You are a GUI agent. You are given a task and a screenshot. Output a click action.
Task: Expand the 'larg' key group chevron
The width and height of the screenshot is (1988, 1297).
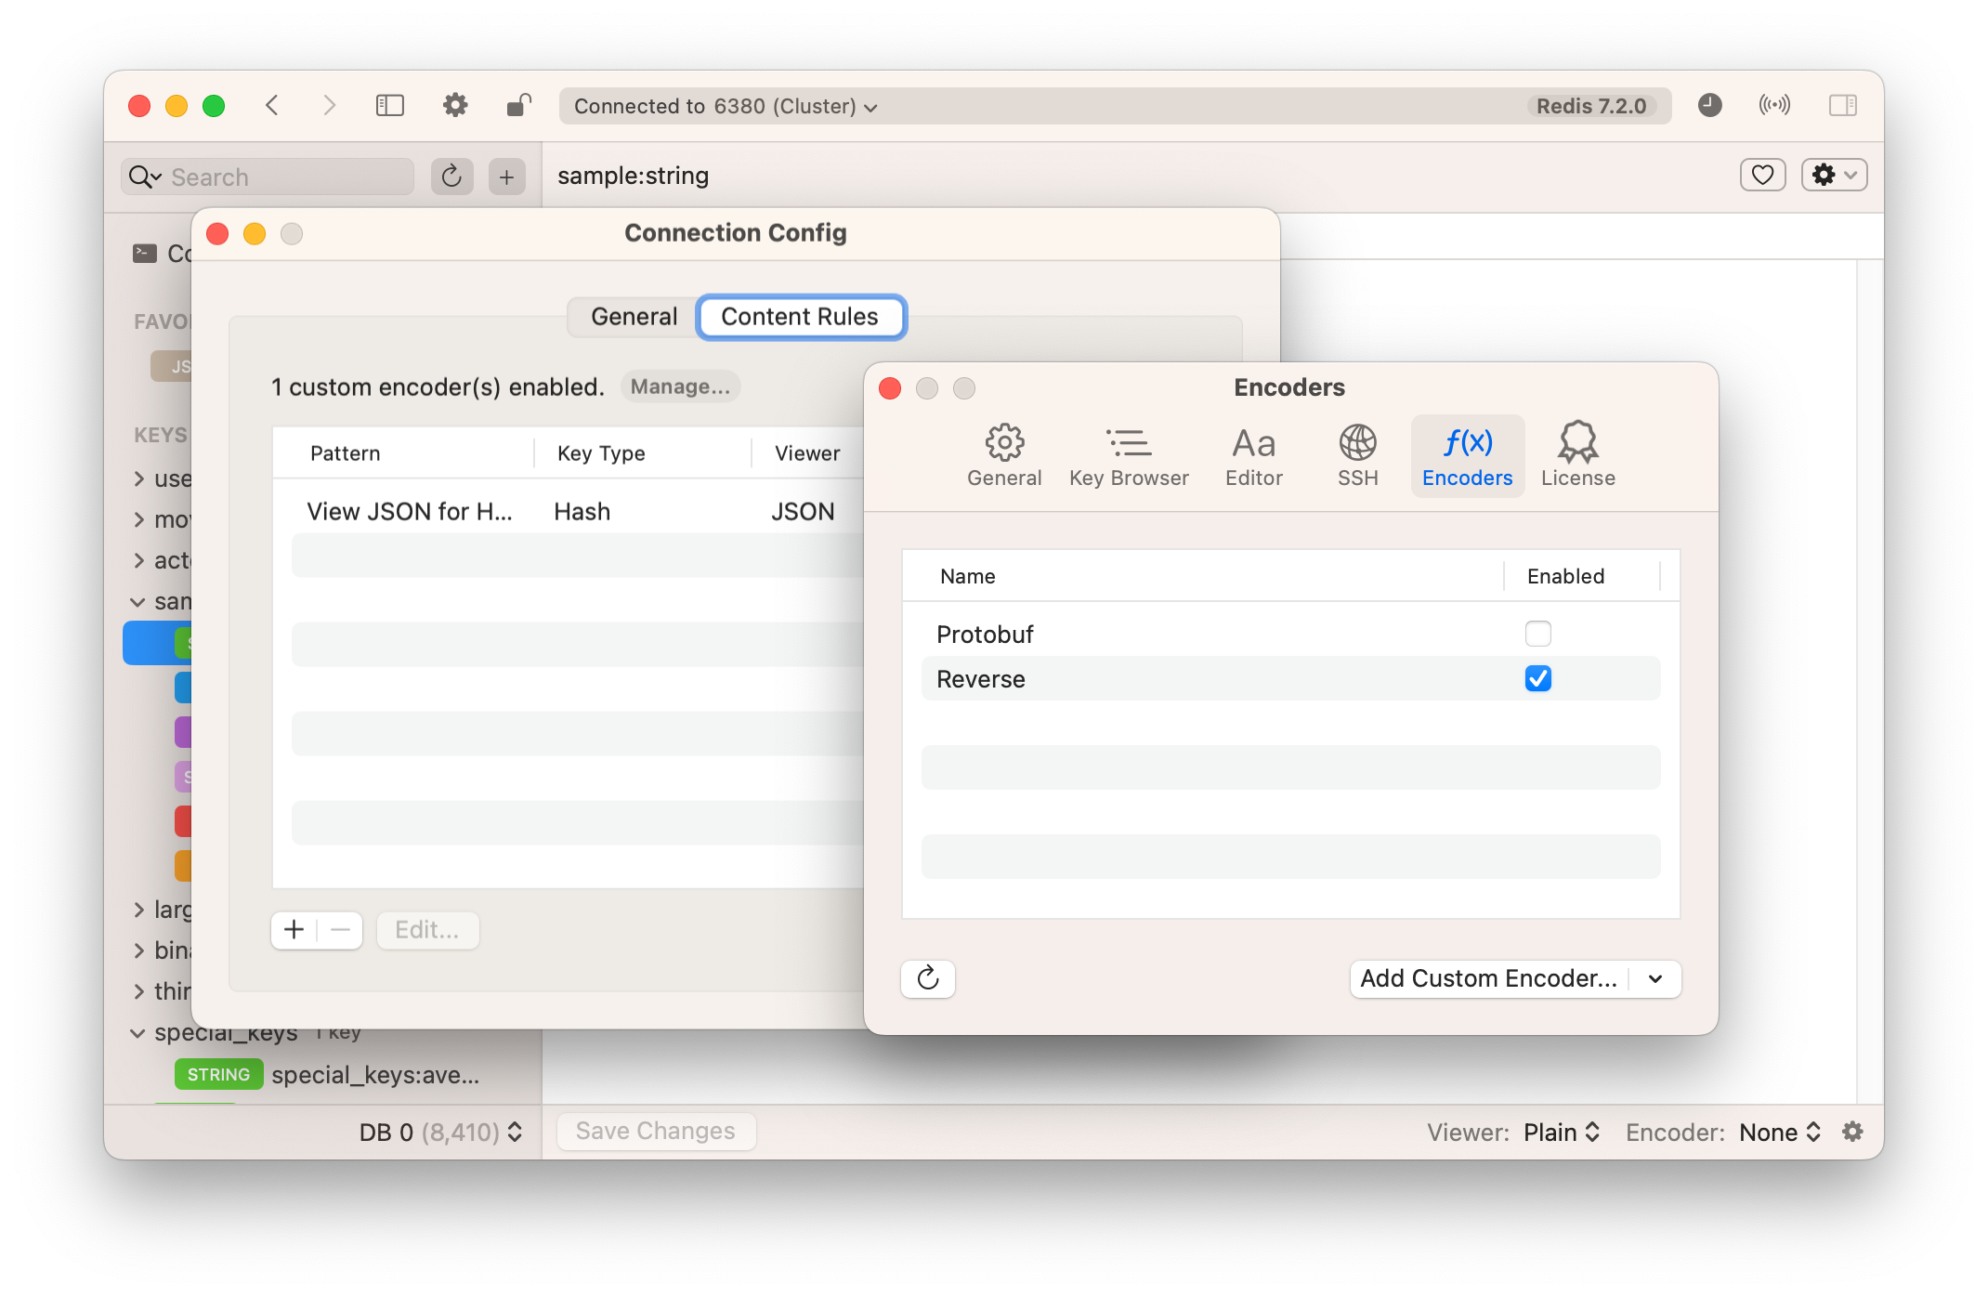click(x=138, y=910)
